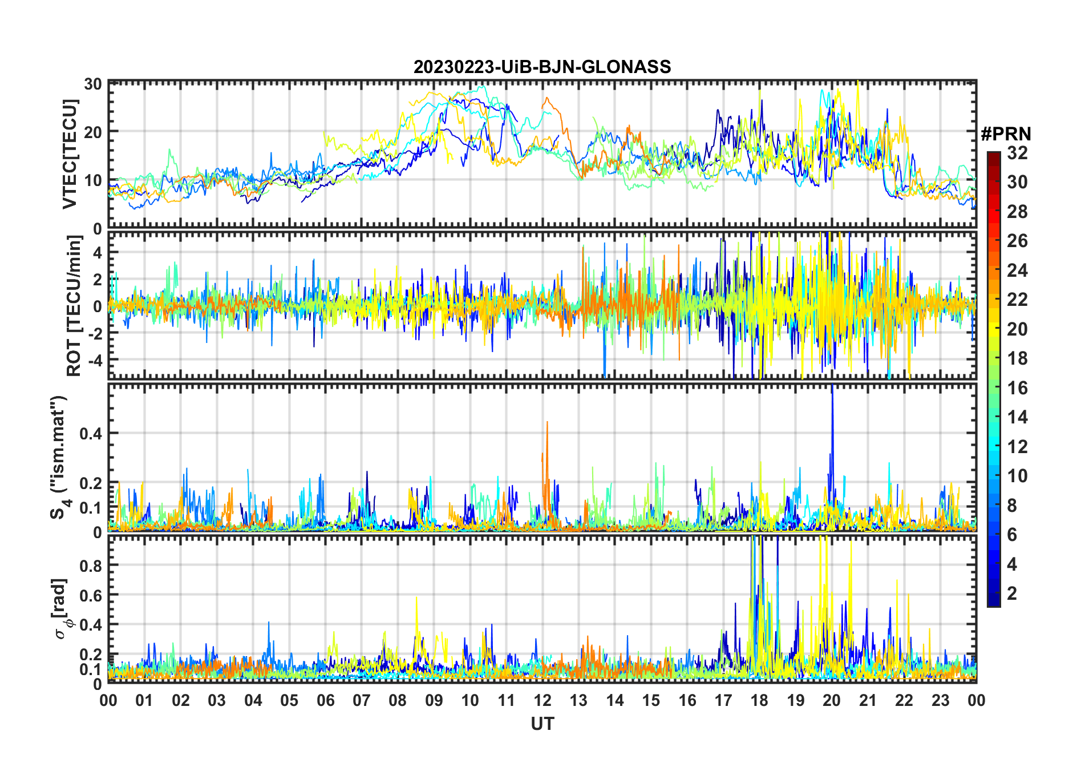The height and width of the screenshot is (759, 1085).
Task: Click hour 18 tick on the UT axis
Action: pyautogui.click(x=759, y=701)
